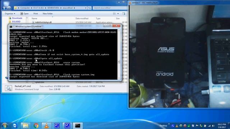Open the volume speaker icon in tray

213,126
